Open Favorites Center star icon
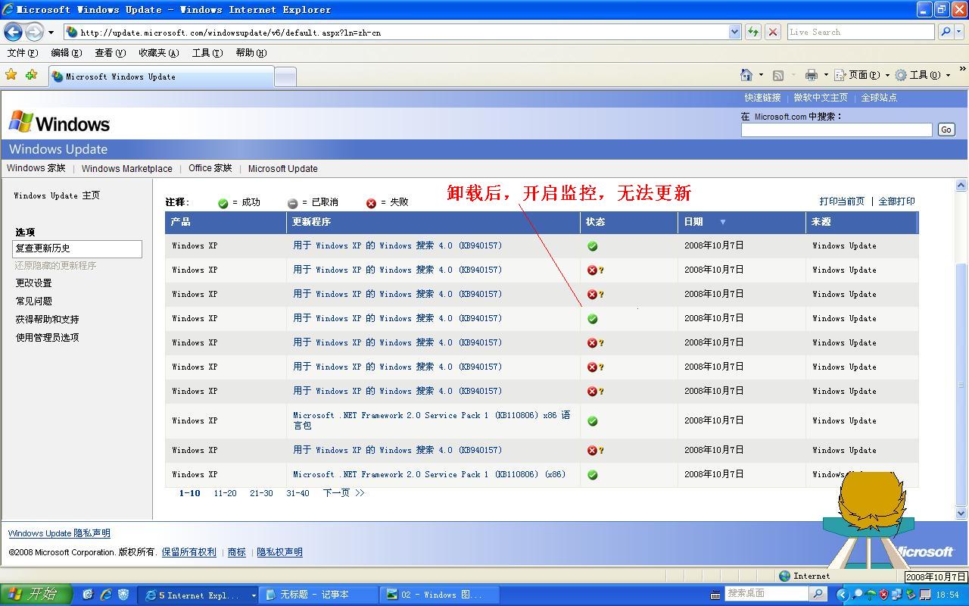Viewport: 969px width, 606px height. (x=11, y=75)
